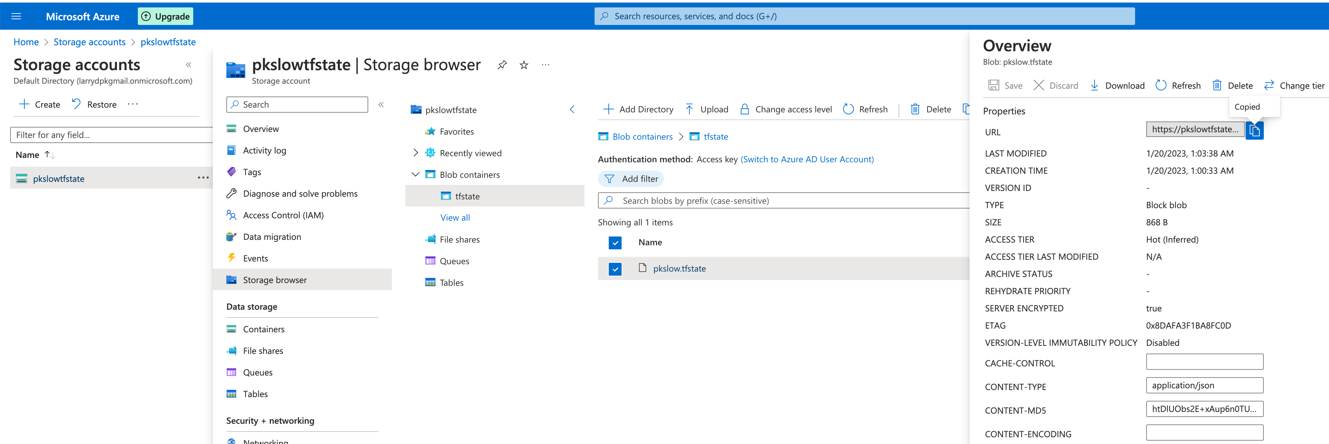Click the CONTENT-TYPE input field
This screenshot has width=1329, height=444.
pyautogui.click(x=1205, y=385)
